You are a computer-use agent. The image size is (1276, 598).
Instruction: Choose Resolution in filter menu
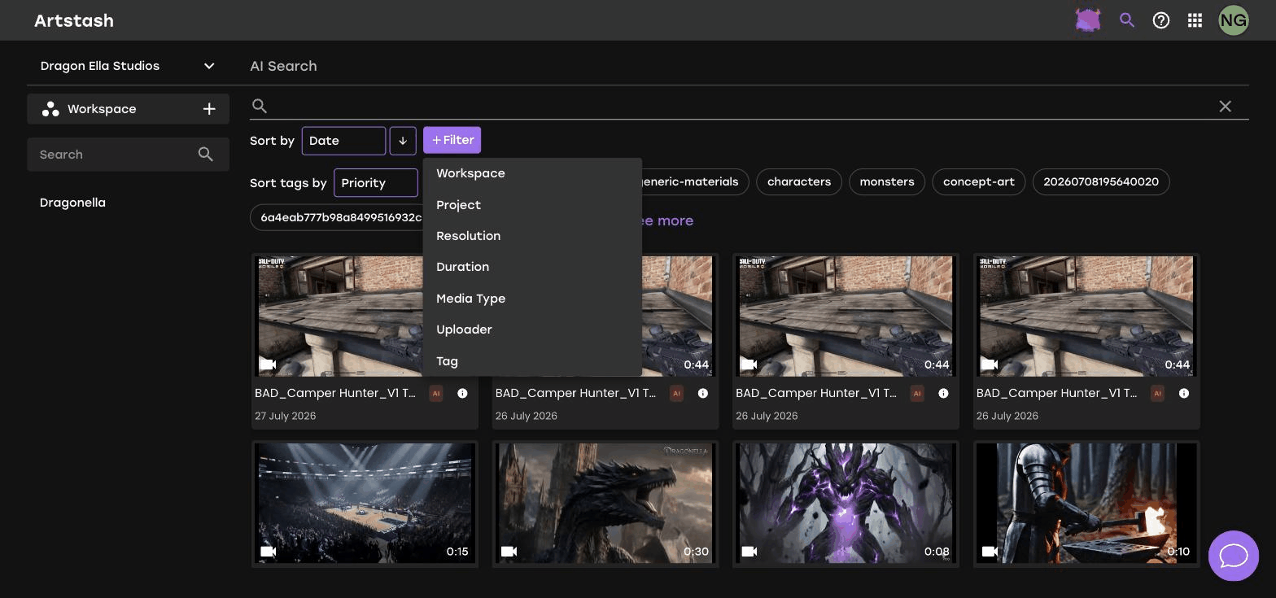[532, 236]
